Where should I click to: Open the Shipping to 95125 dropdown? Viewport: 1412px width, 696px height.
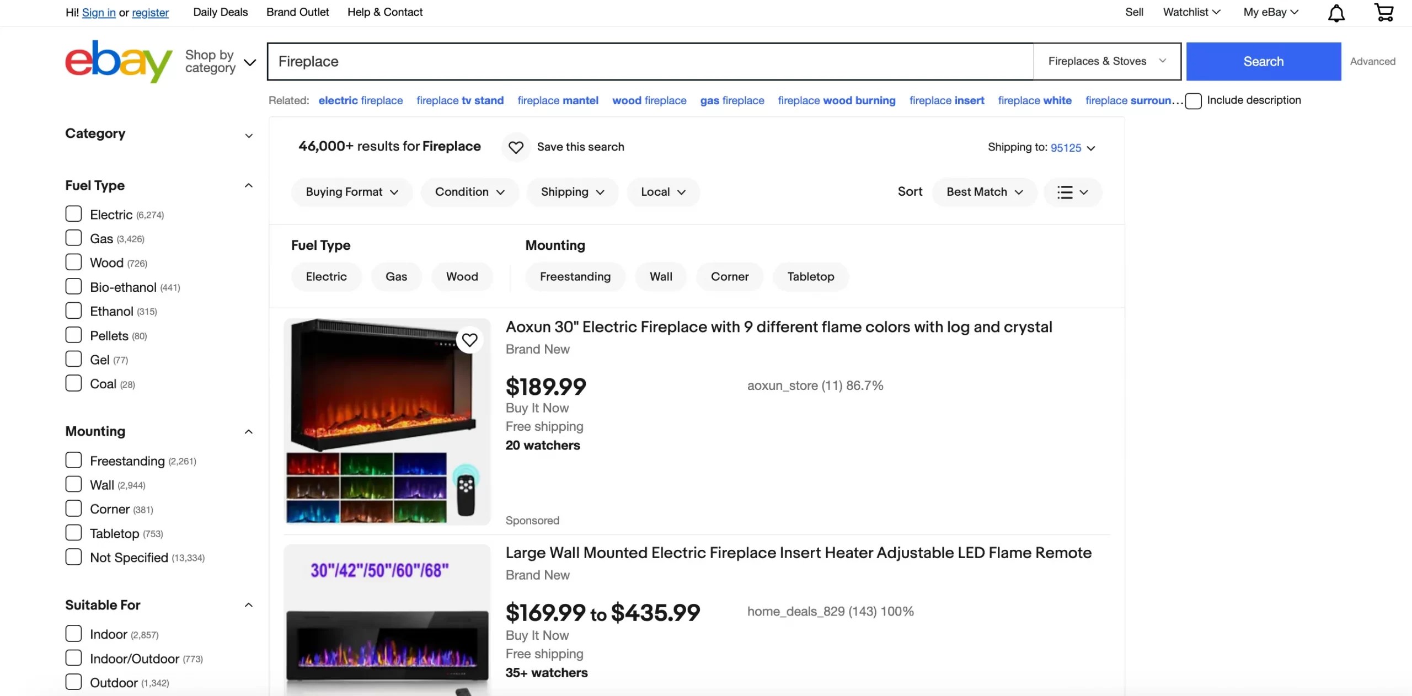(1069, 147)
